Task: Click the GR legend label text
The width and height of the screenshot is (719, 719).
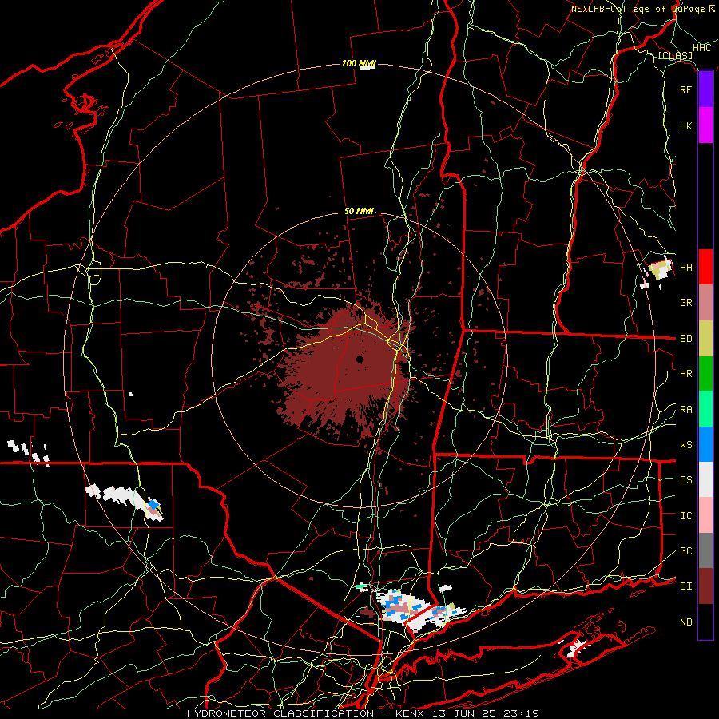Action: [x=686, y=303]
